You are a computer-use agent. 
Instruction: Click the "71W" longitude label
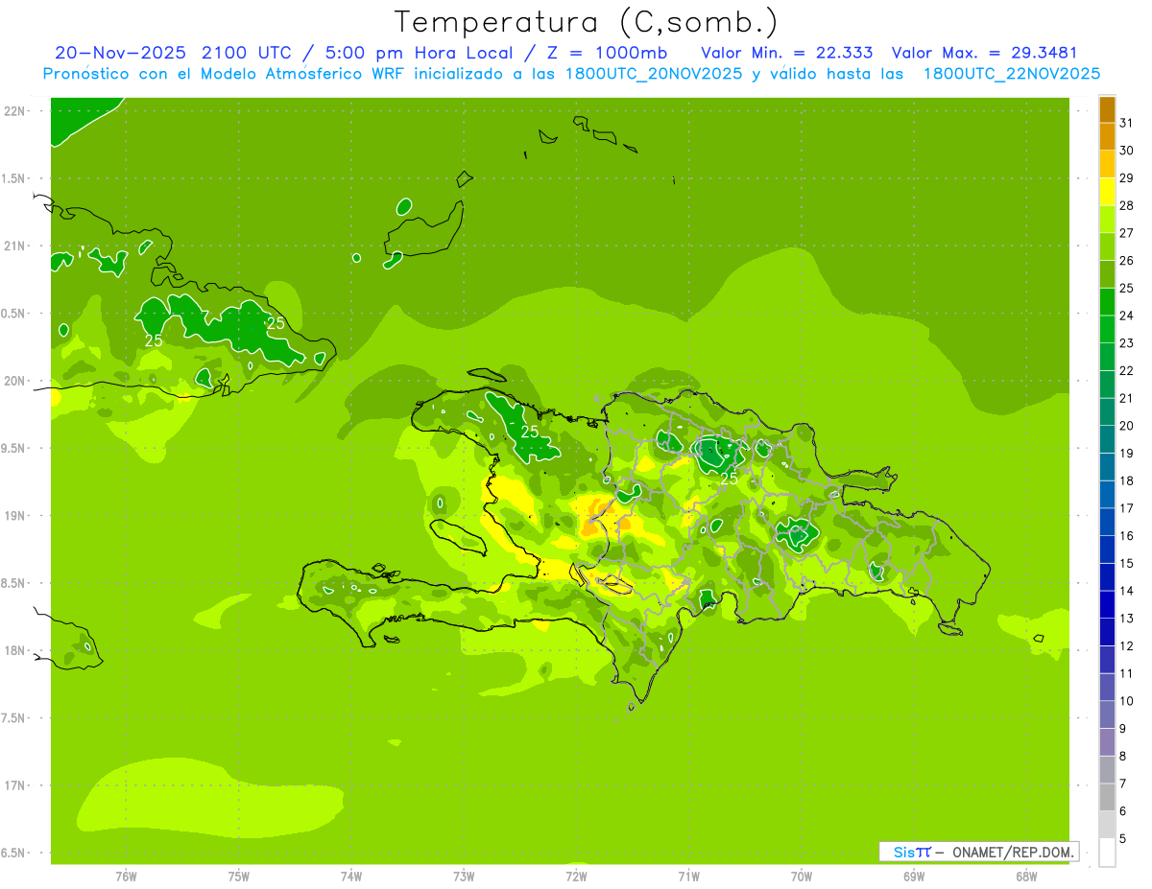[688, 877]
